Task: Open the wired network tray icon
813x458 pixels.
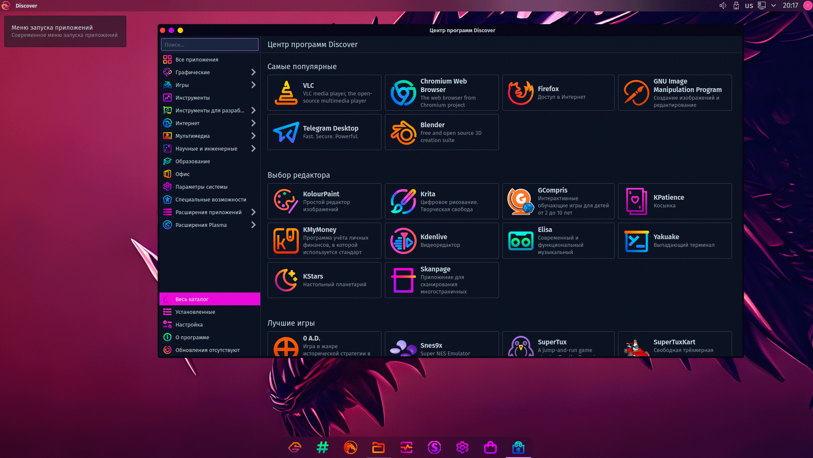Action: (762, 6)
